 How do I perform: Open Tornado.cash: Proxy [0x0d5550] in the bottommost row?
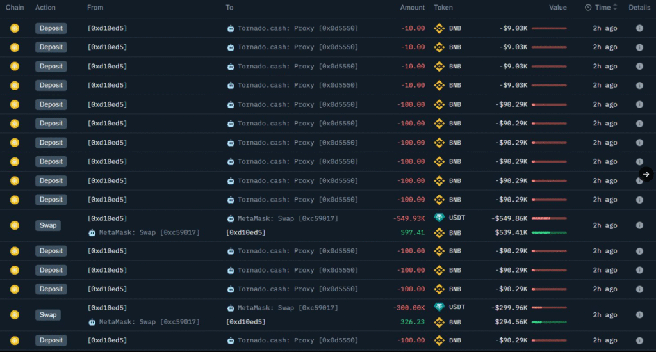(x=298, y=340)
